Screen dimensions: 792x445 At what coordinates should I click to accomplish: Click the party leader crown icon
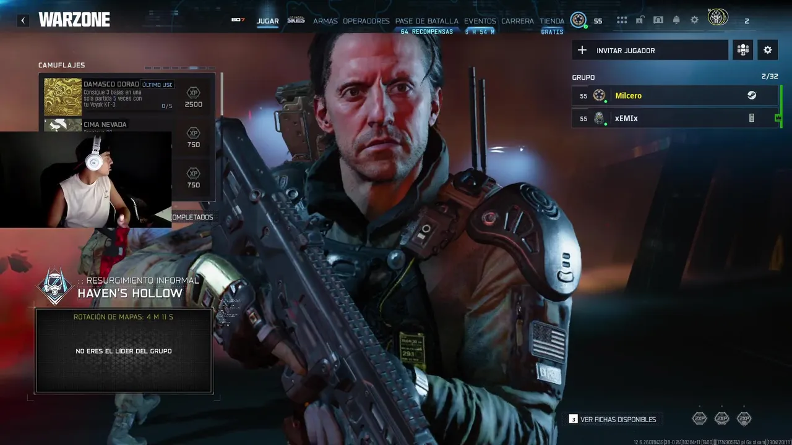778,118
